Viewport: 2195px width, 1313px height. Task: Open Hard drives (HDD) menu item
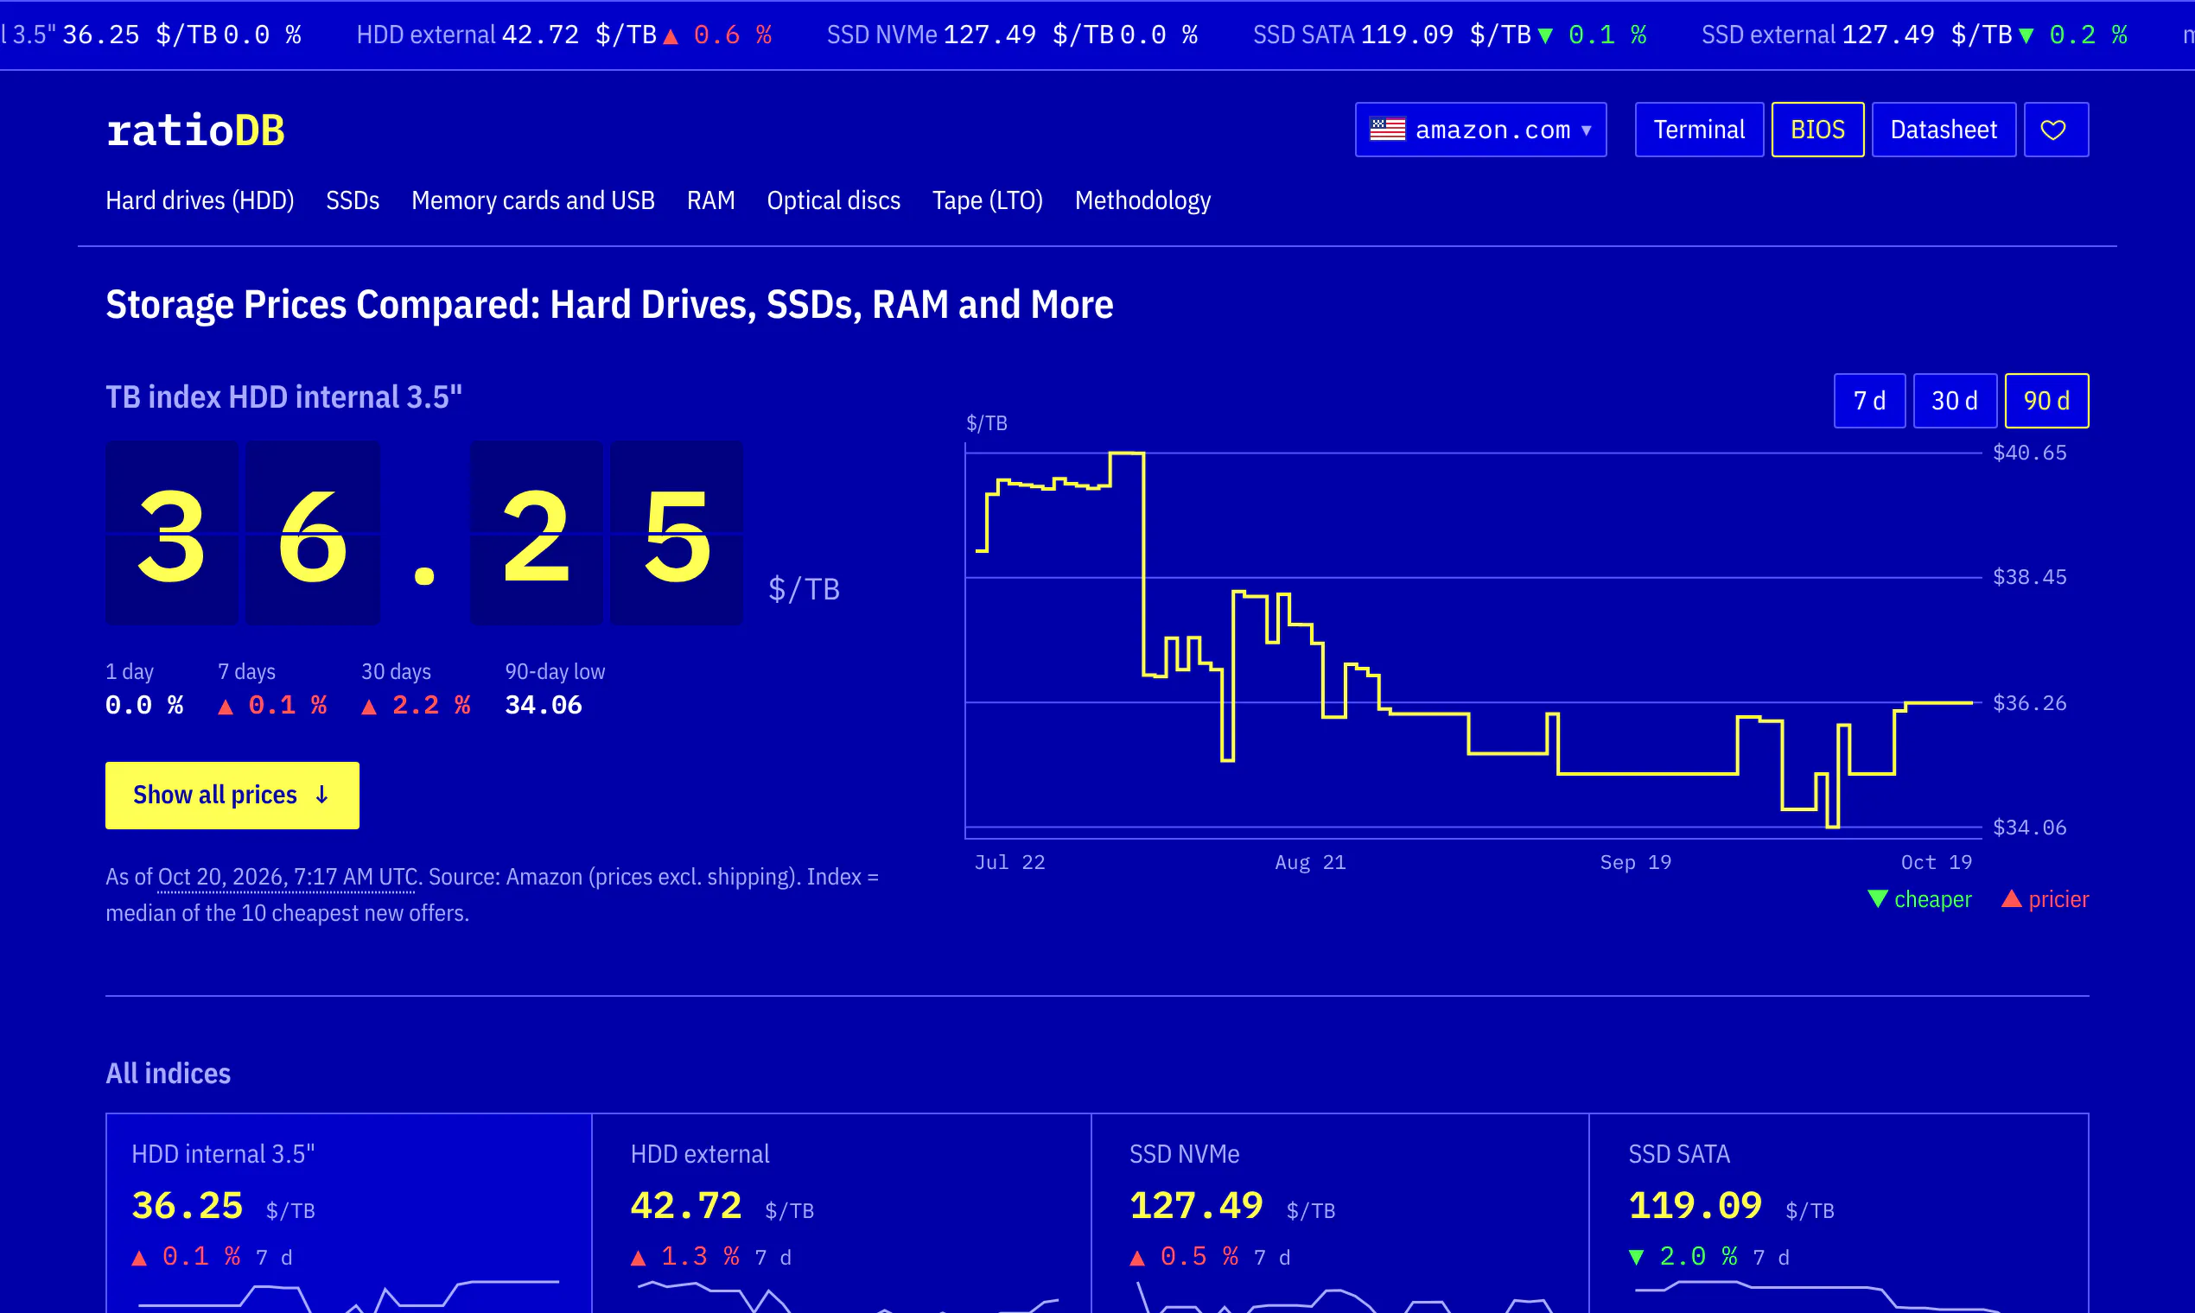[200, 201]
